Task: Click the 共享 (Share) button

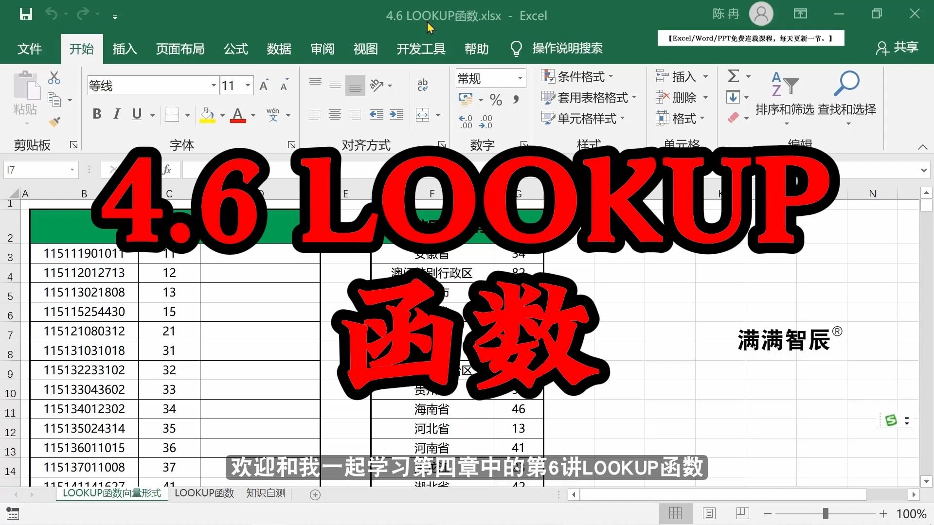Action: (898, 48)
